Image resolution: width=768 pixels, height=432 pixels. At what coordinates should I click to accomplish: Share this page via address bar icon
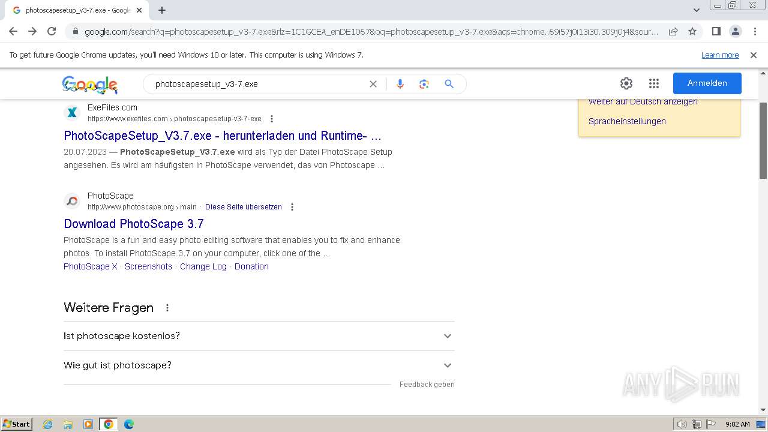(673, 31)
